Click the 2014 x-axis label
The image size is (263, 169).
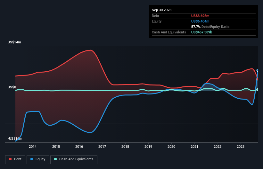33,147
